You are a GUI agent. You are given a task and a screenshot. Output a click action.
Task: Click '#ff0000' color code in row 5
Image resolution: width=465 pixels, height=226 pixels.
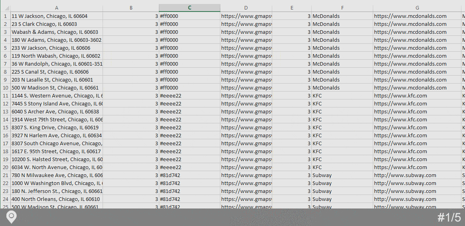(190, 48)
